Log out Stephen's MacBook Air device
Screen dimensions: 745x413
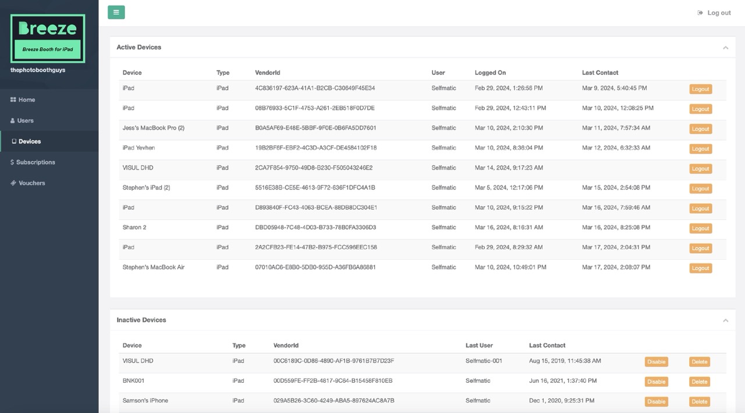point(700,268)
